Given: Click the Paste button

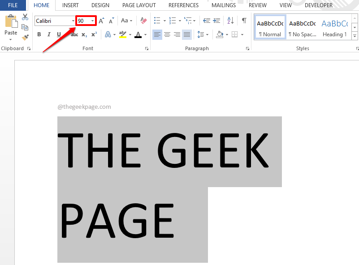Looking at the screenshot, I should (11, 26).
